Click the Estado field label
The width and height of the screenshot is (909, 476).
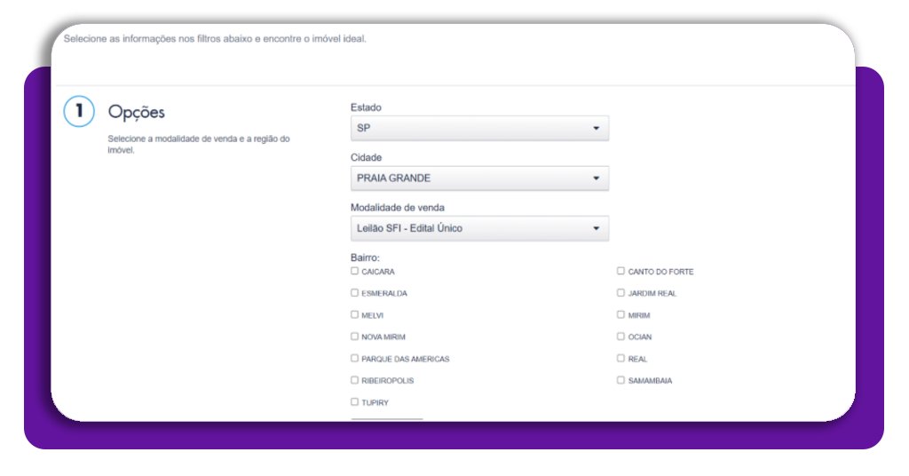point(366,107)
